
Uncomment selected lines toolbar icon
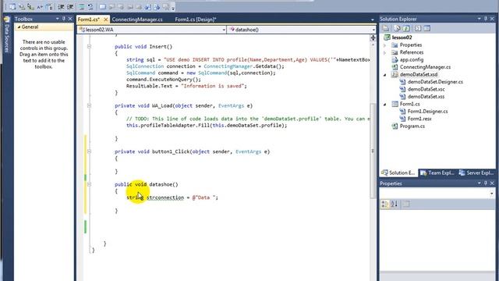pyautogui.click(x=90, y=7)
